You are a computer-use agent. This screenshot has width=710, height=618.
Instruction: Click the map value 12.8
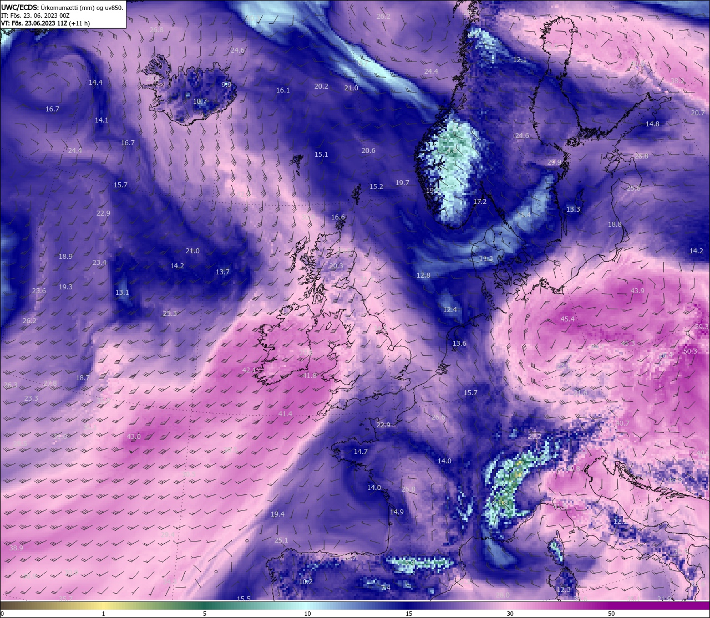click(423, 275)
